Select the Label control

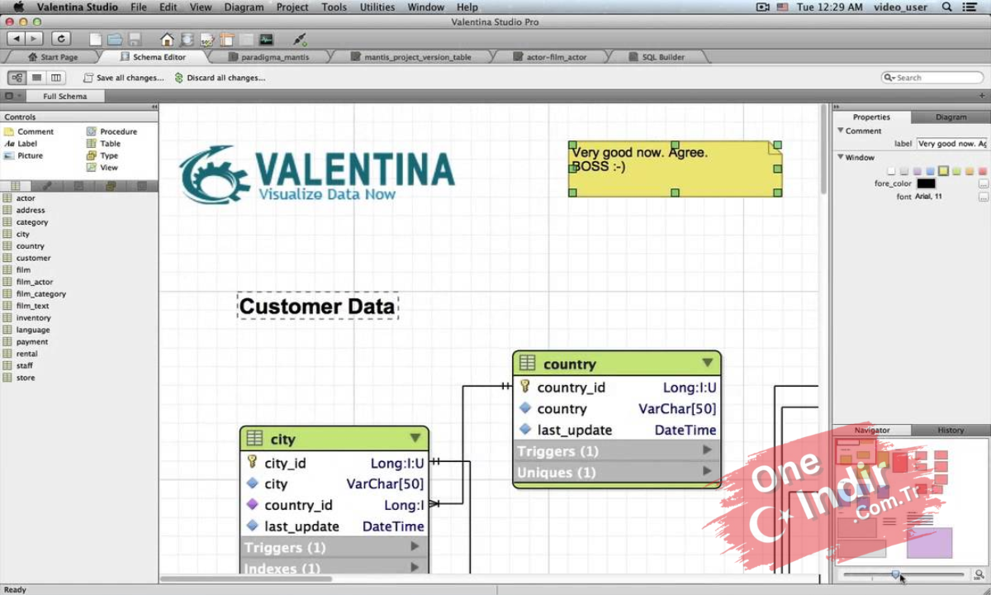(x=21, y=144)
